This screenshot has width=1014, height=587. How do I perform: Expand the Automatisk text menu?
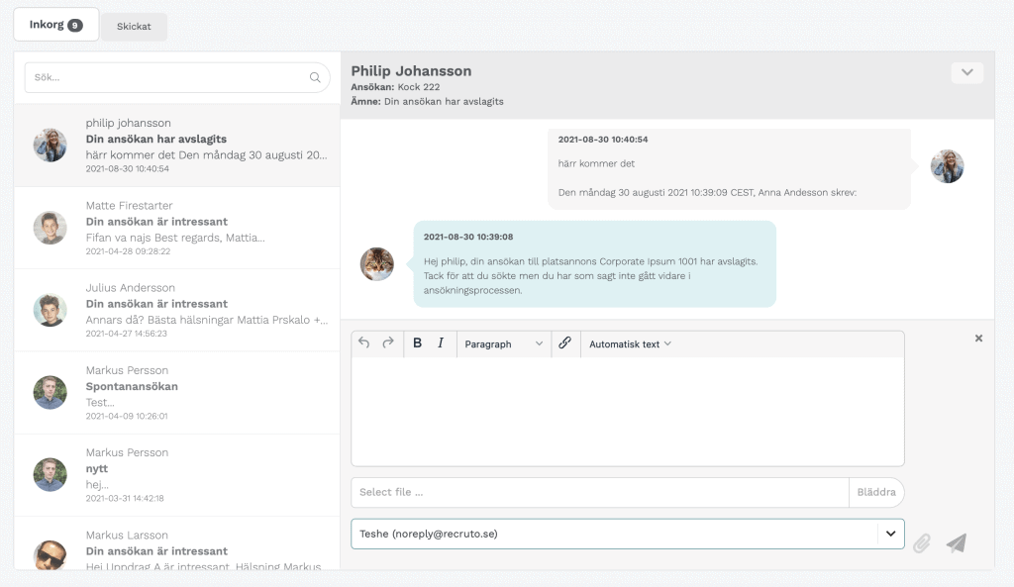coord(630,343)
